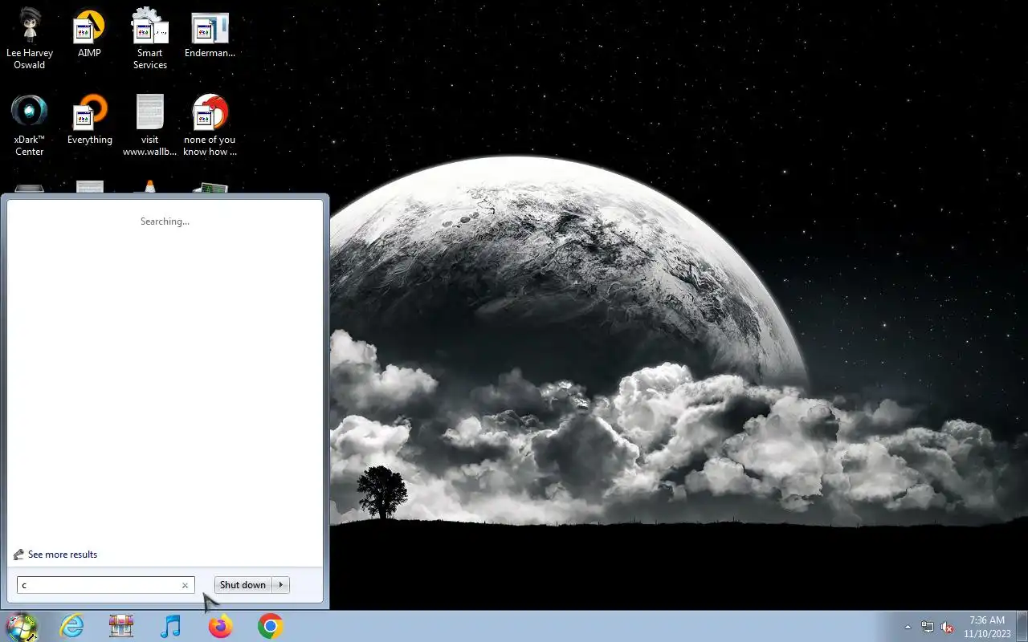Click the 'Searching...' status text
The image size is (1028, 642).
[x=165, y=221]
